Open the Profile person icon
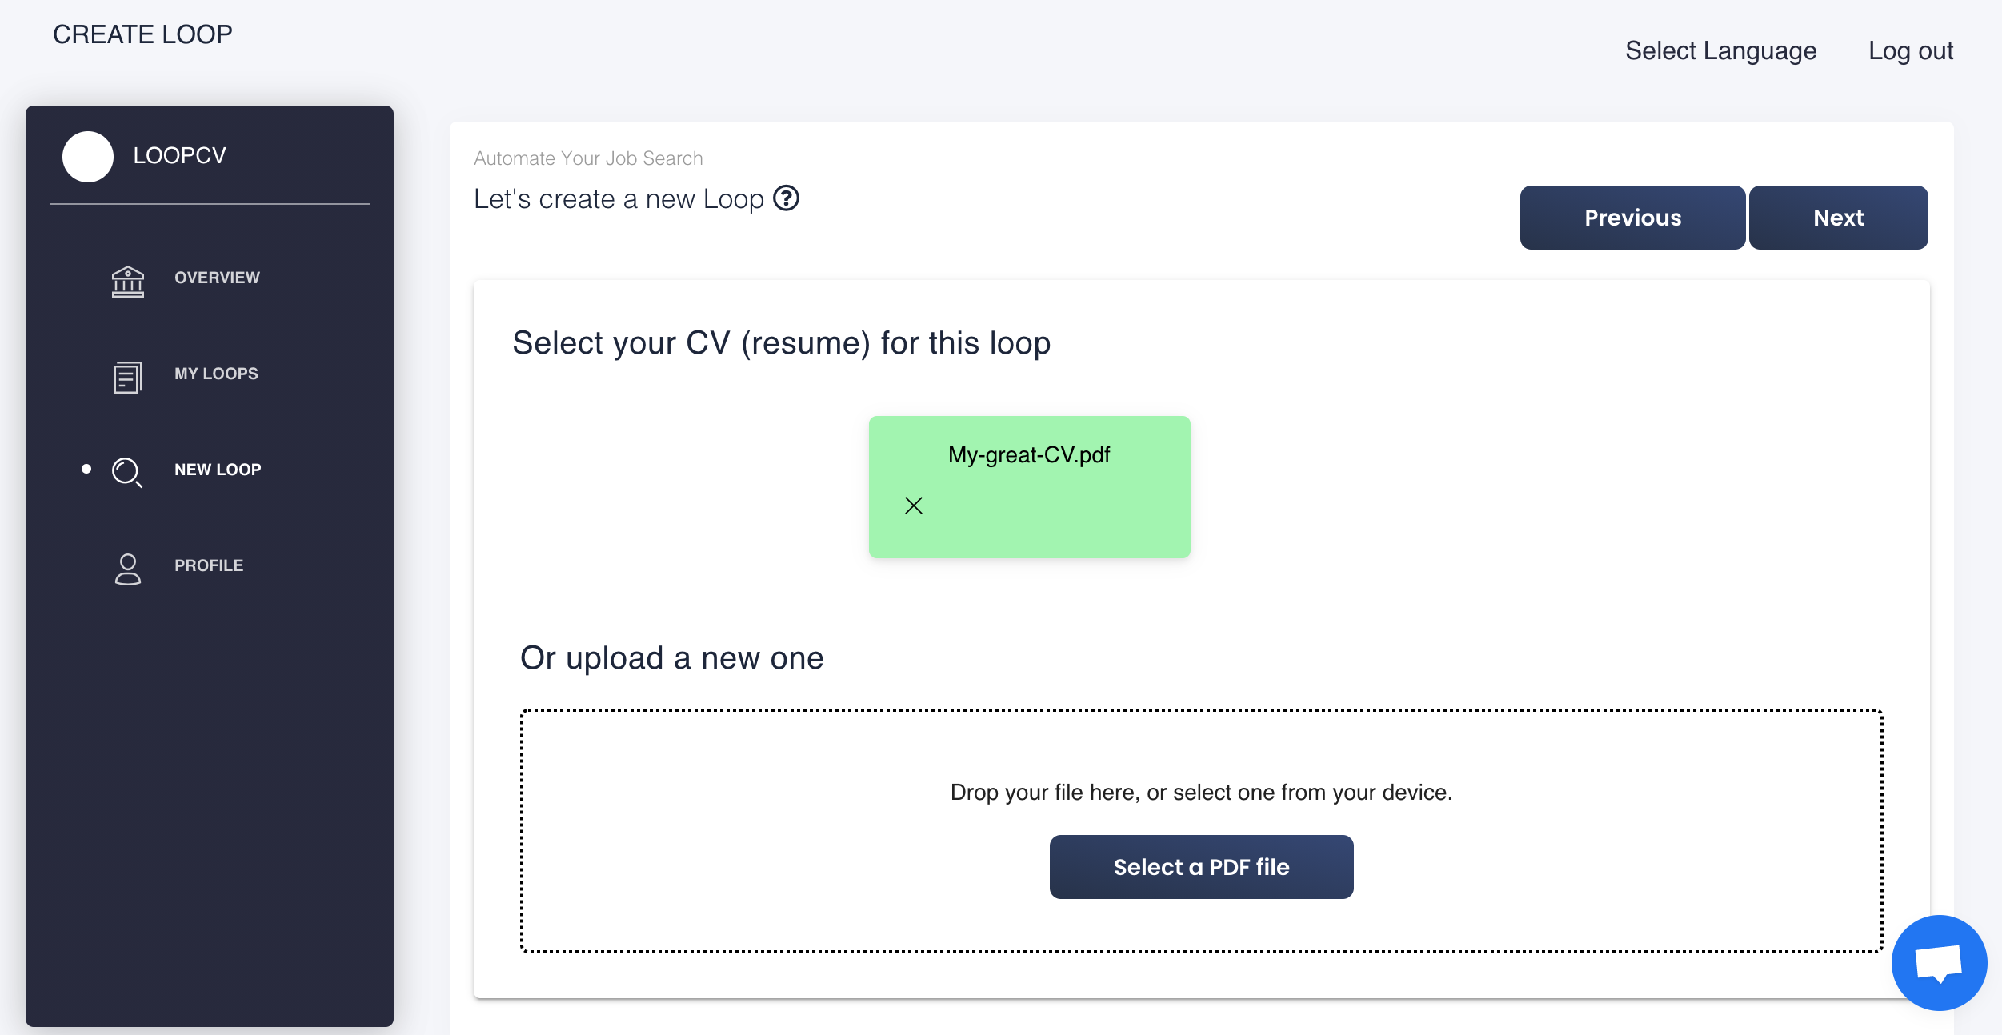 (126, 568)
